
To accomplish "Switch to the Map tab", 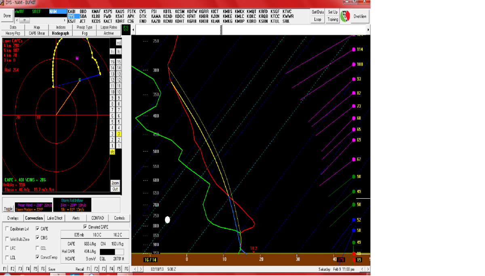I will coord(37,27).
